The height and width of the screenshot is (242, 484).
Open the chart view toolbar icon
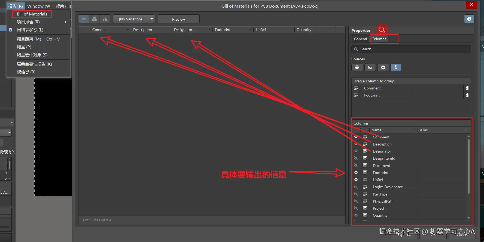105,19
